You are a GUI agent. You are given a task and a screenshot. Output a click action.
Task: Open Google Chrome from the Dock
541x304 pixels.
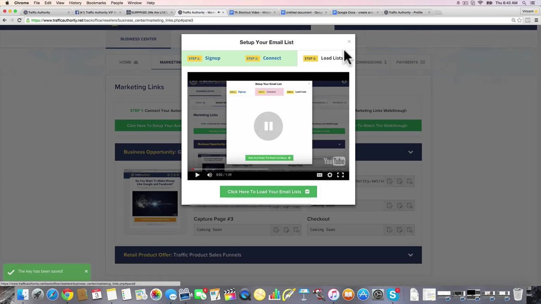(x=67, y=294)
